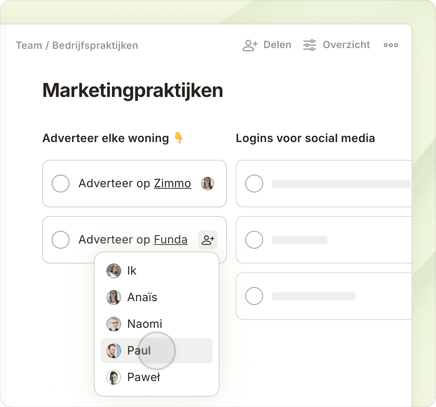Check the third social media logins task
The height and width of the screenshot is (407, 436).
coord(254,296)
